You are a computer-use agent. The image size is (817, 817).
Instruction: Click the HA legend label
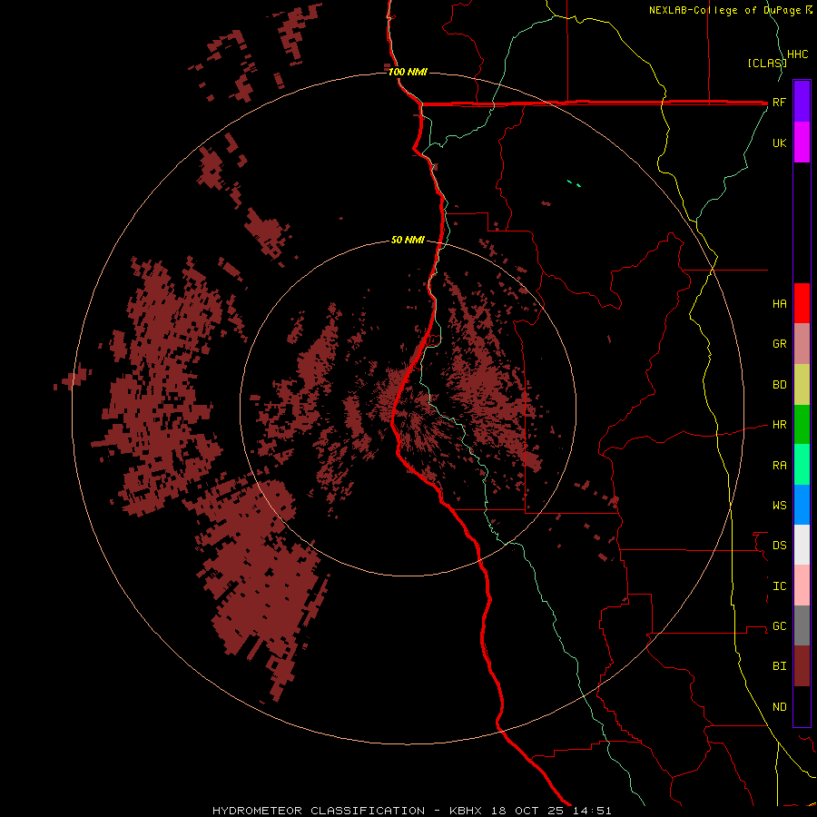pos(780,303)
